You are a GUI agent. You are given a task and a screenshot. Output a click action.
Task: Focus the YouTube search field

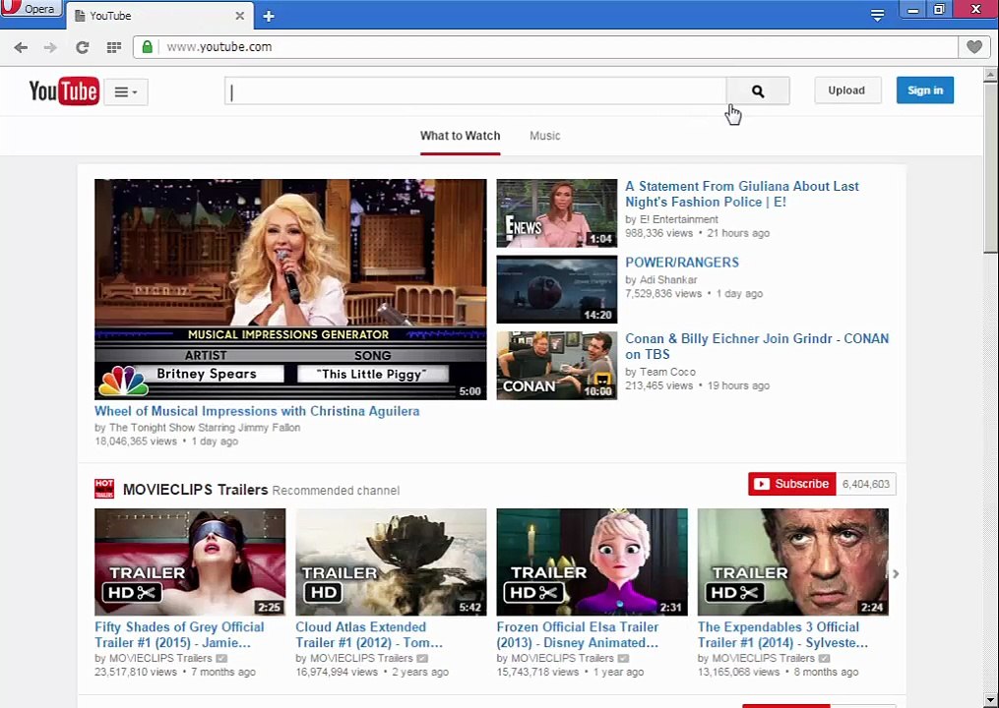475,91
